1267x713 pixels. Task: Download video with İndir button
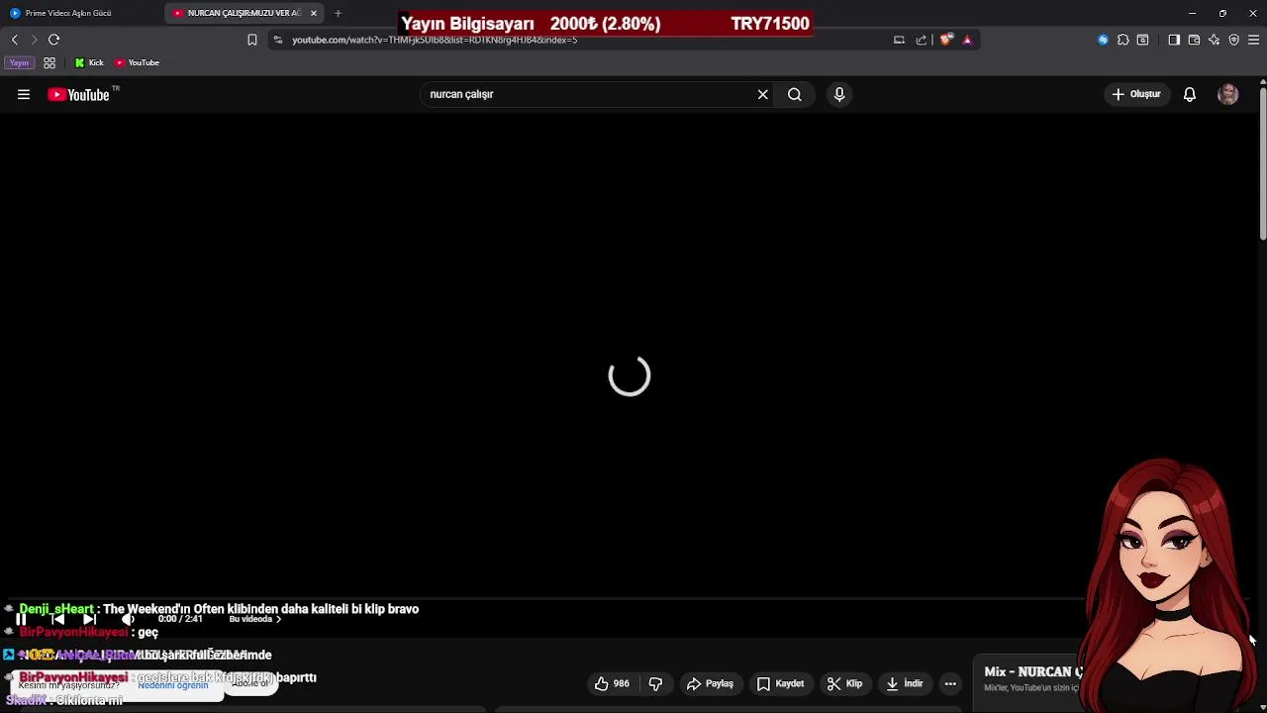(x=904, y=683)
